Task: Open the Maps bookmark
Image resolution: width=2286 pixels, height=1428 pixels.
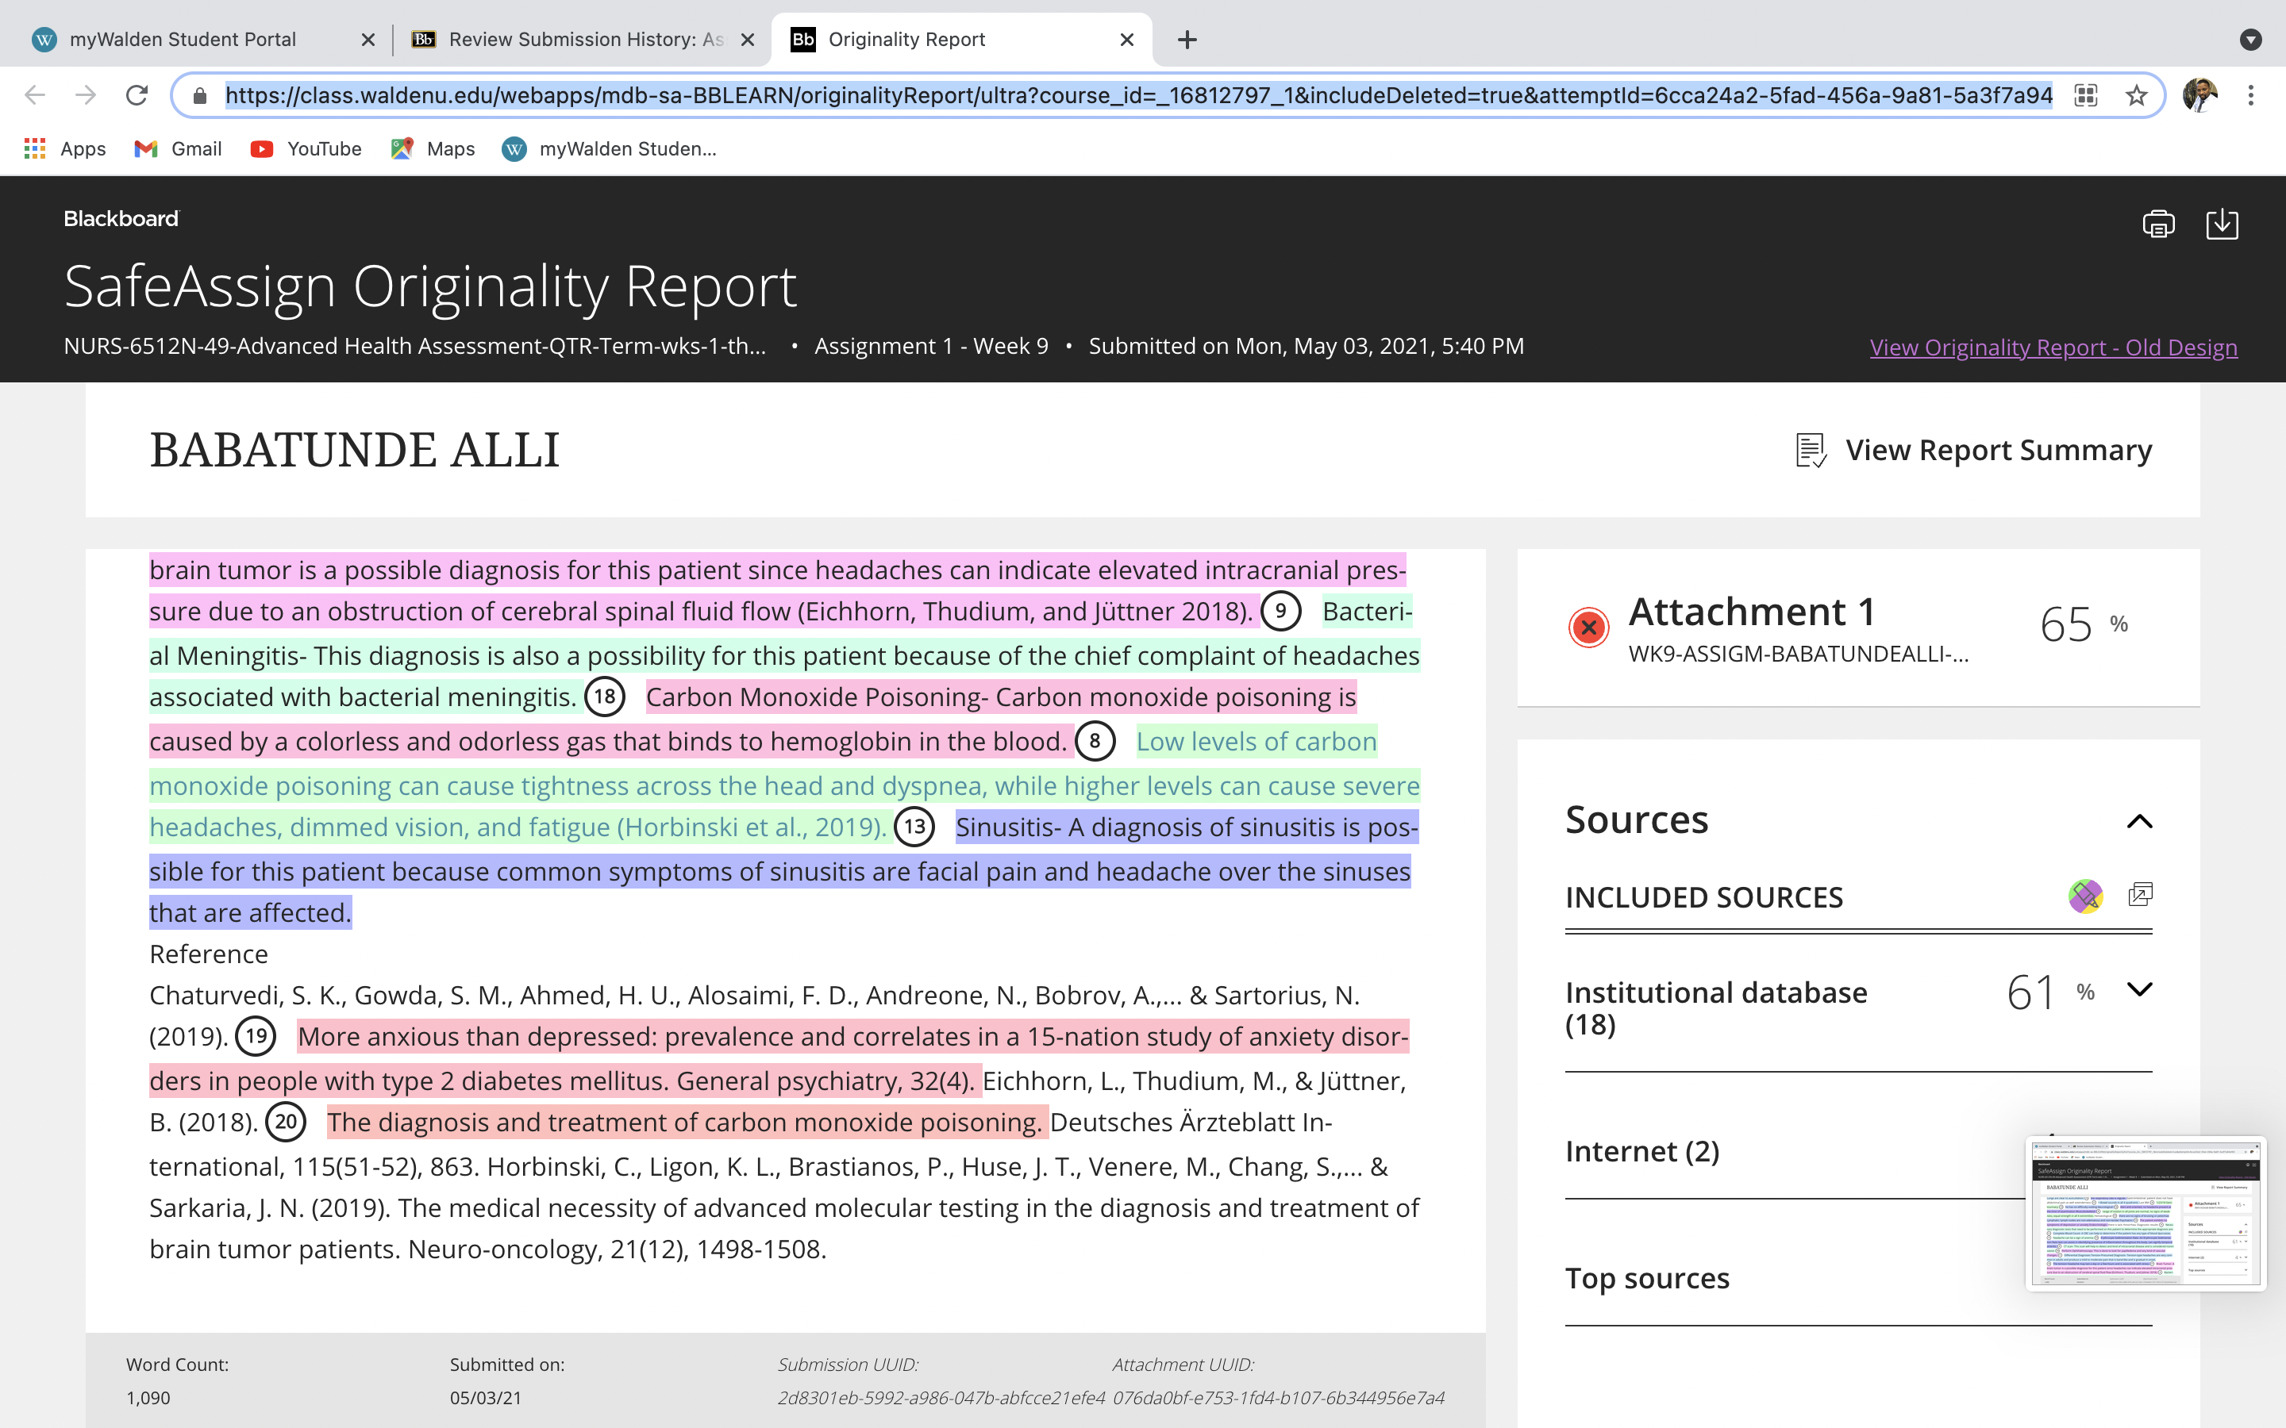Action: tap(433, 148)
